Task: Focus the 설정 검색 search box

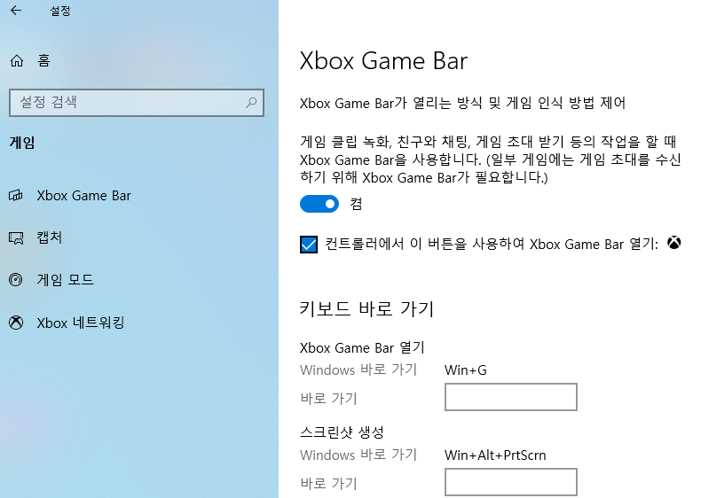Action: tap(137, 103)
